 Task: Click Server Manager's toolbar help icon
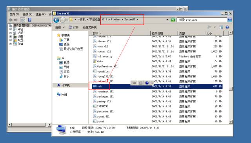point(30,20)
